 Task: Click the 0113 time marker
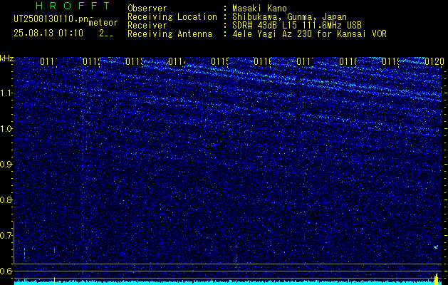[135, 61]
